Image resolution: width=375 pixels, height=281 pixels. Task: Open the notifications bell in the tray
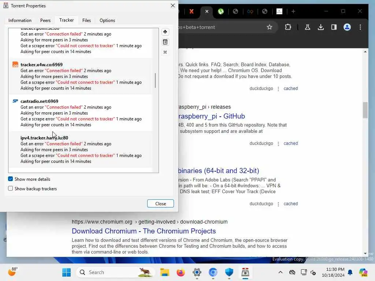[x=350, y=272]
